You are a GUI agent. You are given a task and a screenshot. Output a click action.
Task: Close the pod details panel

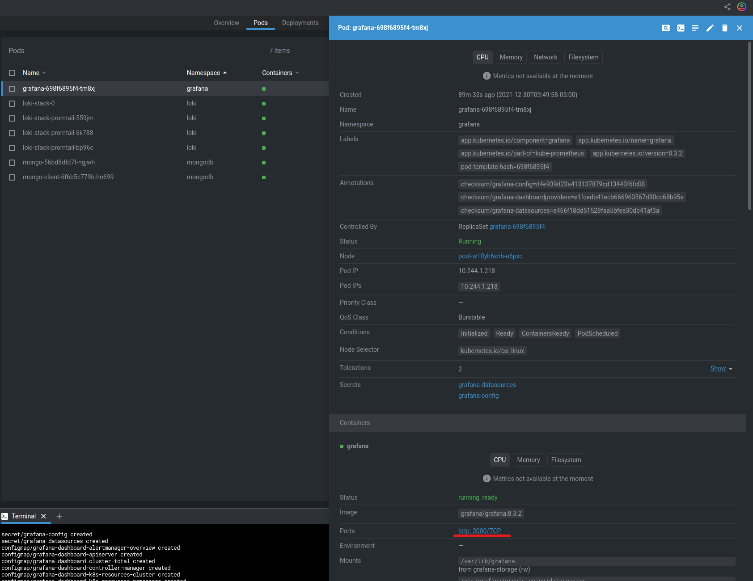coord(740,28)
